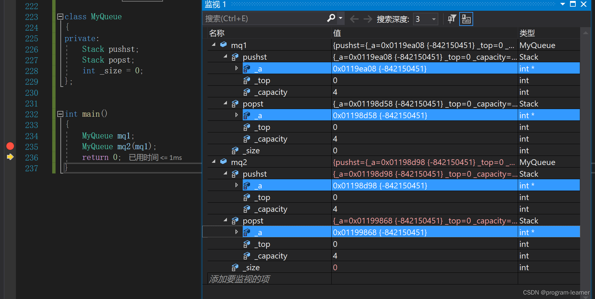Click _top field icon under mq2 pushst
This screenshot has height=299, width=595.
(247, 197)
